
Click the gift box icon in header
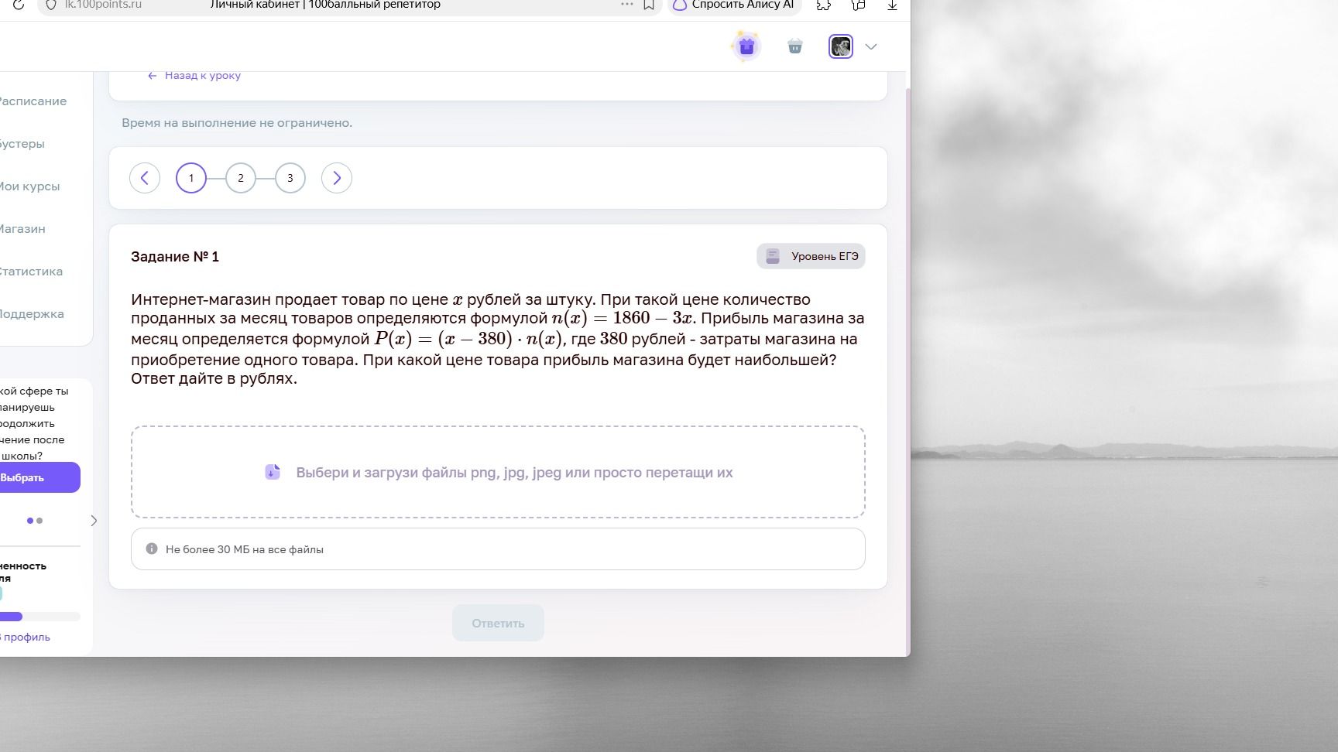click(746, 46)
